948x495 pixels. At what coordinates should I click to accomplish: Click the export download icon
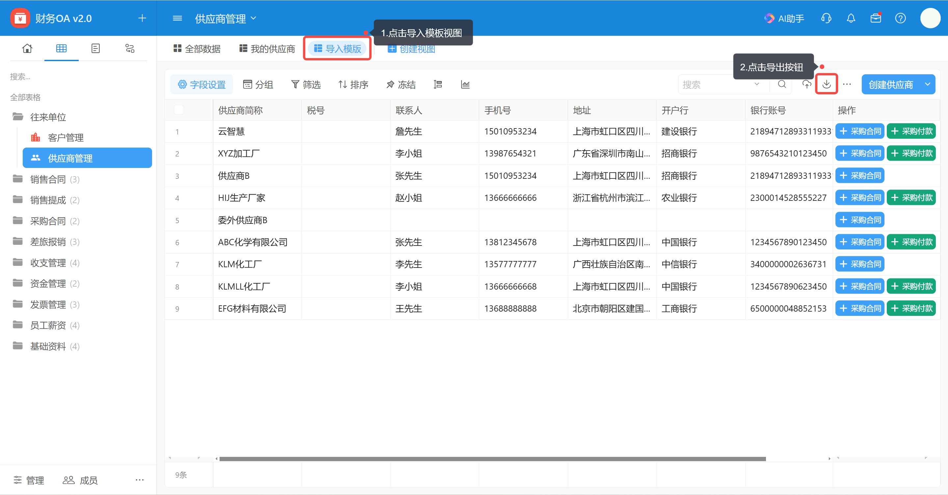tap(827, 84)
